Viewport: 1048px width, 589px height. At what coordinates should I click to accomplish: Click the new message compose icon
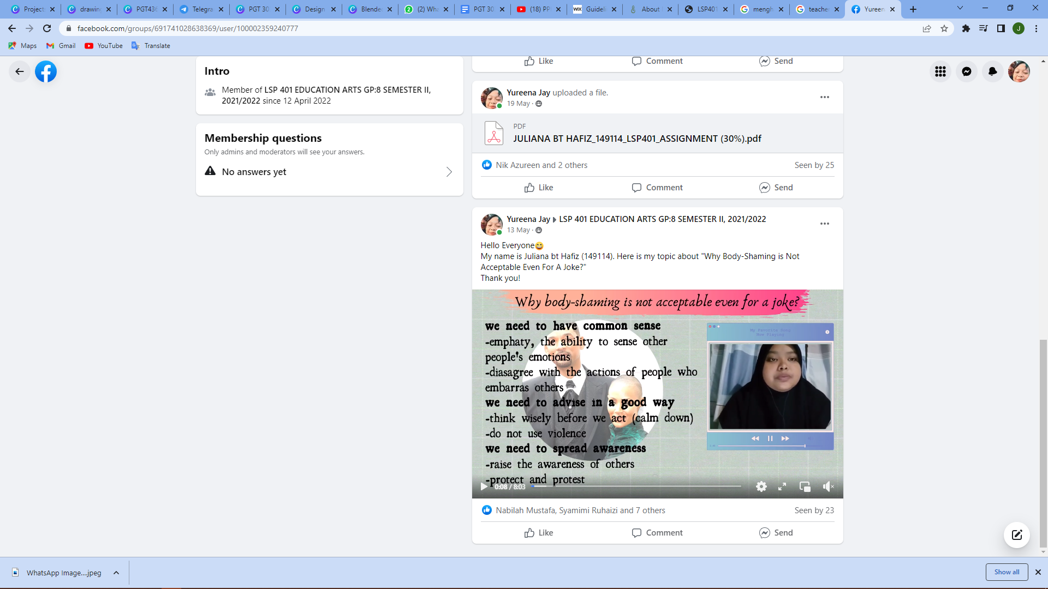pos(1016,534)
